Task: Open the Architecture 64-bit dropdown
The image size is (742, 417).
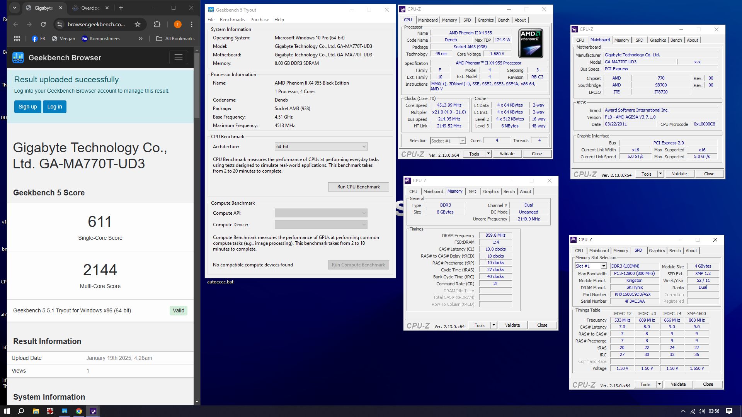Action: click(x=321, y=147)
